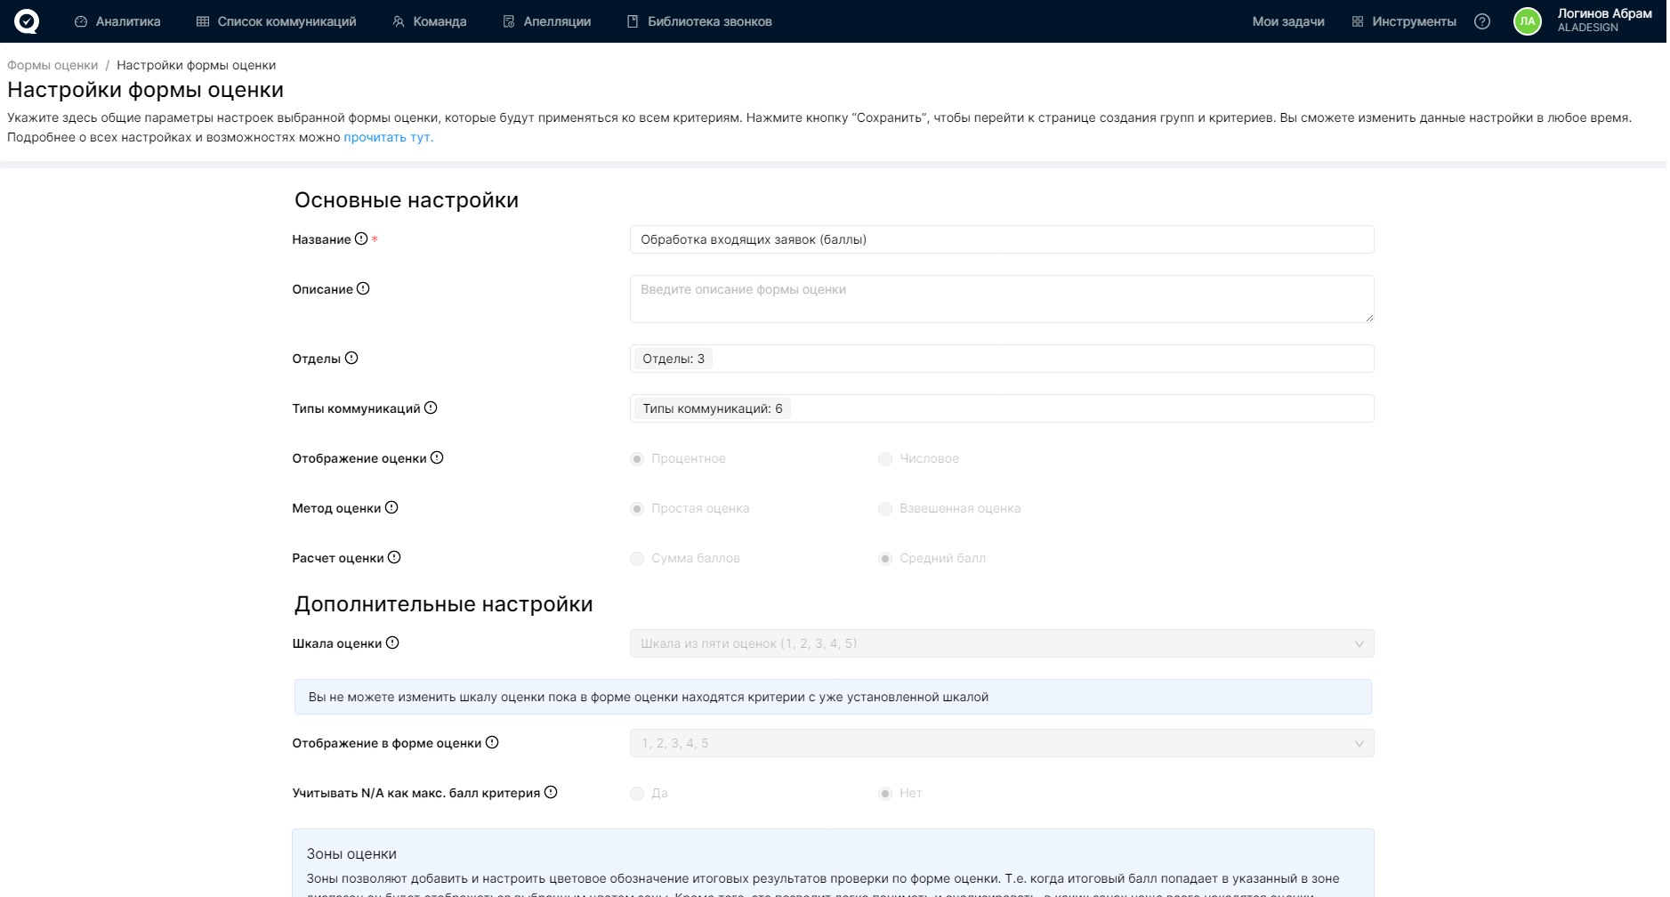
Task: Click the Дополнительные настройки heading
Action: [x=444, y=604]
